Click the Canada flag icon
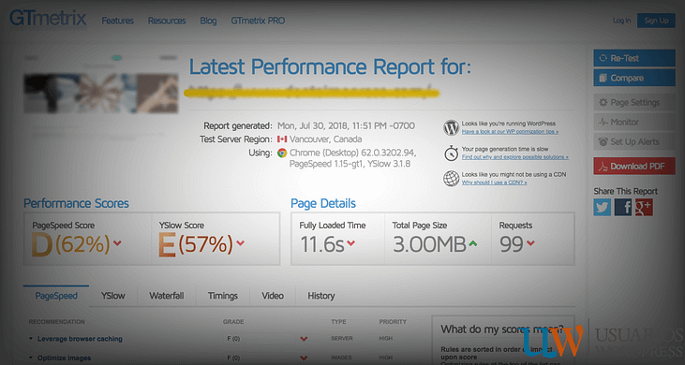Screen dimensions: 685x365 tap(282, 139)
